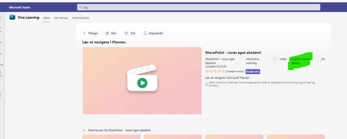Image resolution: width=347 pixels, height=139 pixels.
Task: Open the first course card thumbnail below
Action: [111, 137]
